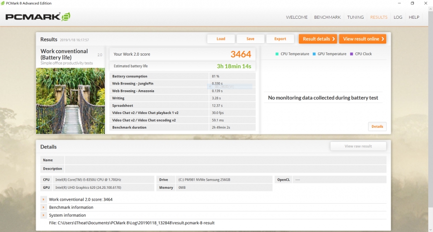Click the Save result button
433x232 pixels.
point(251,39)
